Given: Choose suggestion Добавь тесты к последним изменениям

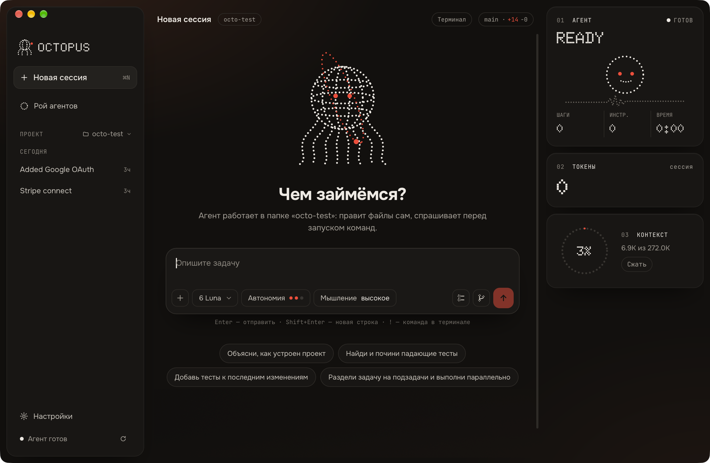Looking at the screenshot, I should [x=241, y=377].
